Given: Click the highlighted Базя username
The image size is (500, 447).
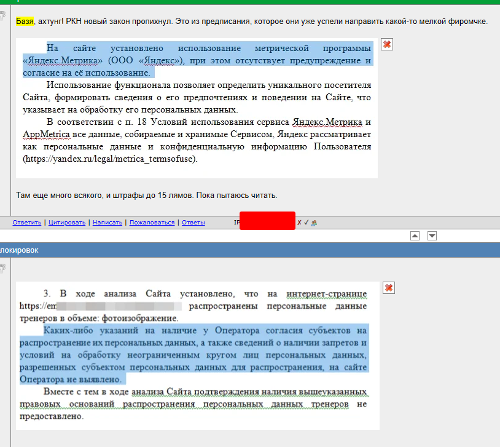Looking at the screenshot, I should [x=25, y=22].
